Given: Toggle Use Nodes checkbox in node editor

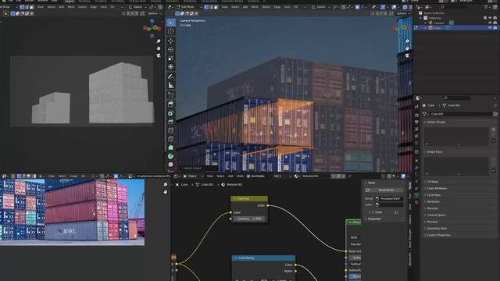Looking at the screenshot, I should 248,176.
